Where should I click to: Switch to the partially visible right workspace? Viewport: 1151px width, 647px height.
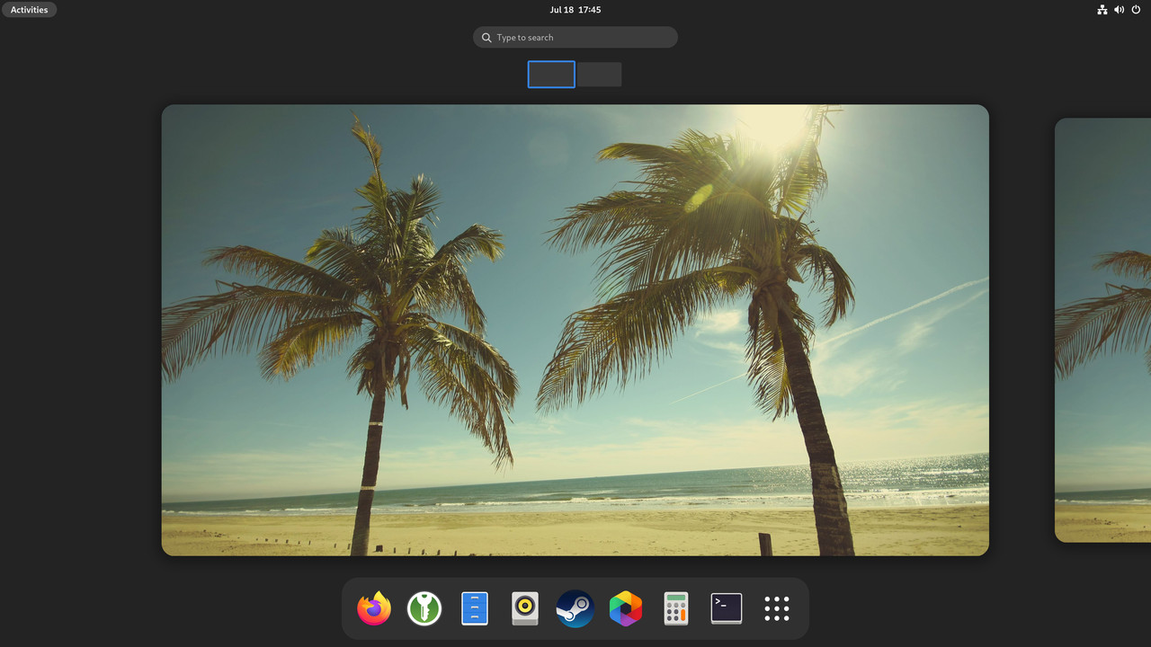click(1103, 330)
